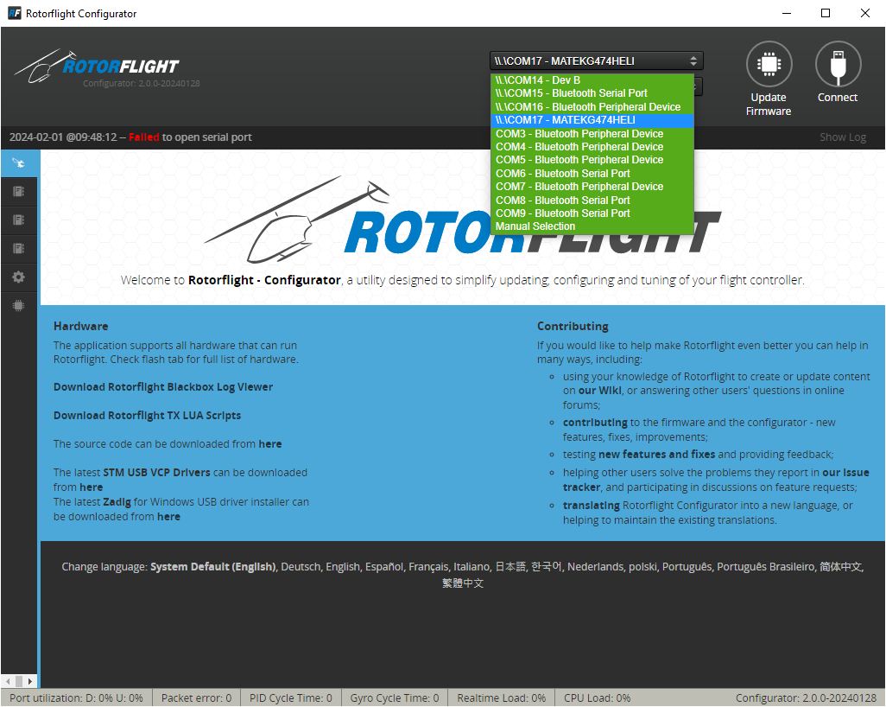Open Download Rotorflight TX LUA Scripts link
The width and height of the screenshot is (886, 707).
(147, 416)
